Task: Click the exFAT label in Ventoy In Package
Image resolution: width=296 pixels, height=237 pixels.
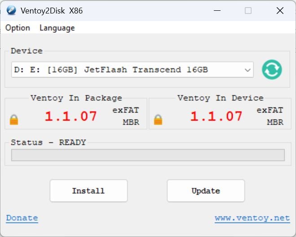Action: click(126, 110)
